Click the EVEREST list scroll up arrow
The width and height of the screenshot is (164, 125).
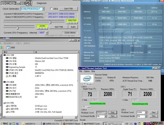point(78,52)
